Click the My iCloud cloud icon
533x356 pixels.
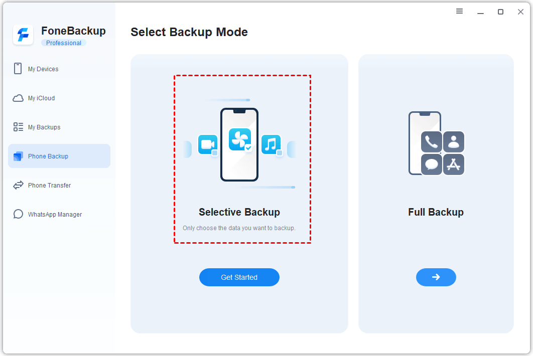(x=18, y=98)
